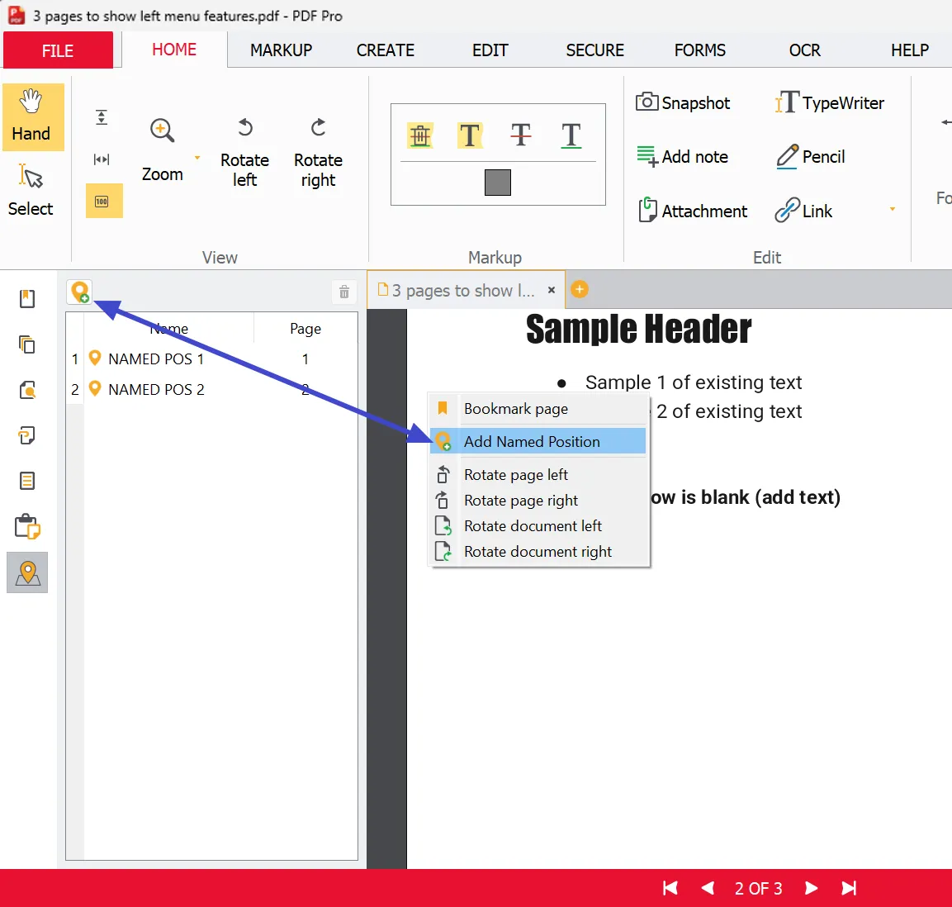
Task: Open the FORMS tab
Action: pos(700,50)
